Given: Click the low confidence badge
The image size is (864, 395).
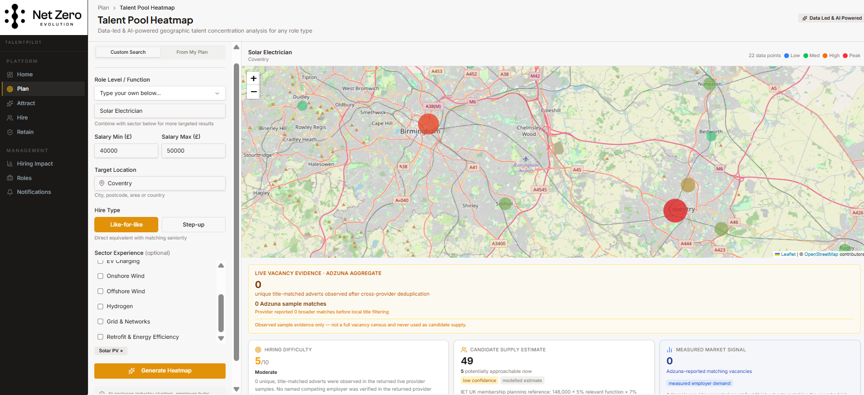Looking at the screenshot, I should (x=479, y=381).
